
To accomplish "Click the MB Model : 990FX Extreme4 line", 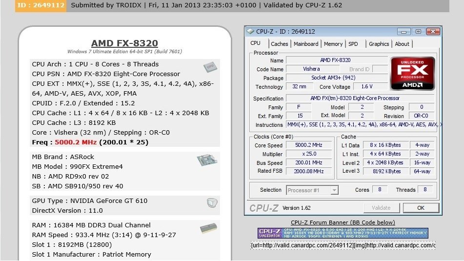I will 77,167.
